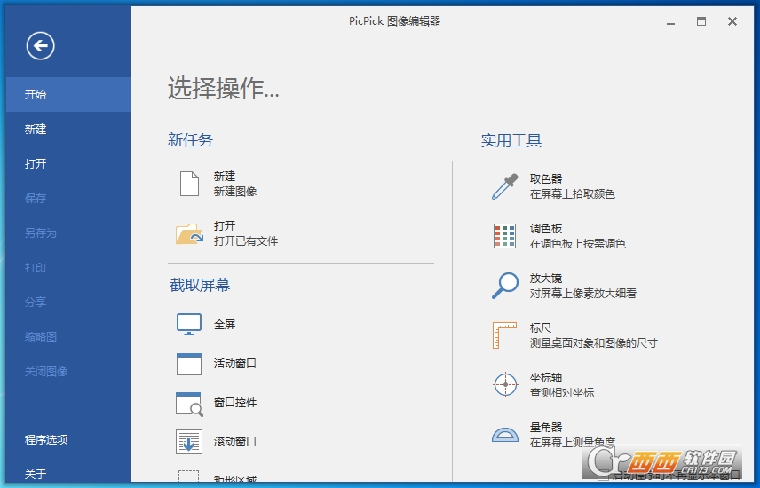The image size is (760, 488).
Task: Open 关于 in the sidebar
Action: (68, 473)
